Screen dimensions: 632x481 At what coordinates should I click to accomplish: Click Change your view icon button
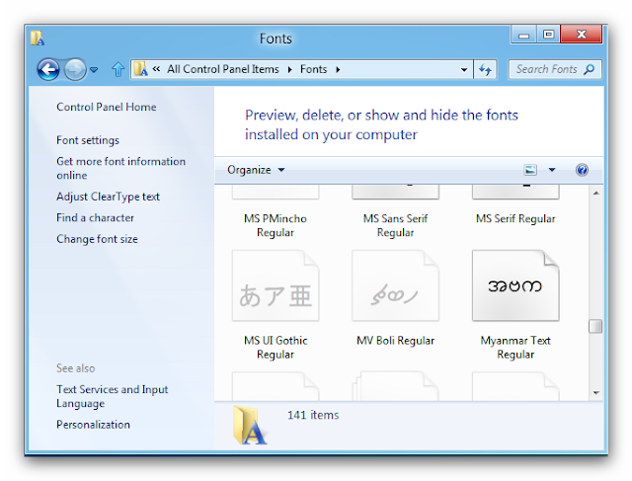pos(530,170)
